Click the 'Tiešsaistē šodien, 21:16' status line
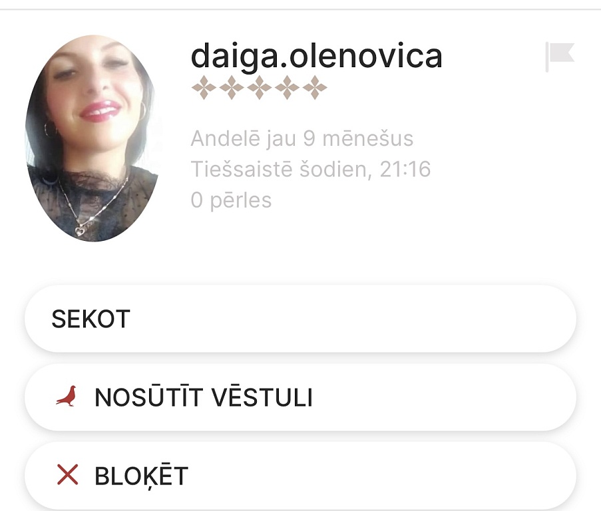The height and width of the screenshot is (511, 601). (x=311, y=169)
